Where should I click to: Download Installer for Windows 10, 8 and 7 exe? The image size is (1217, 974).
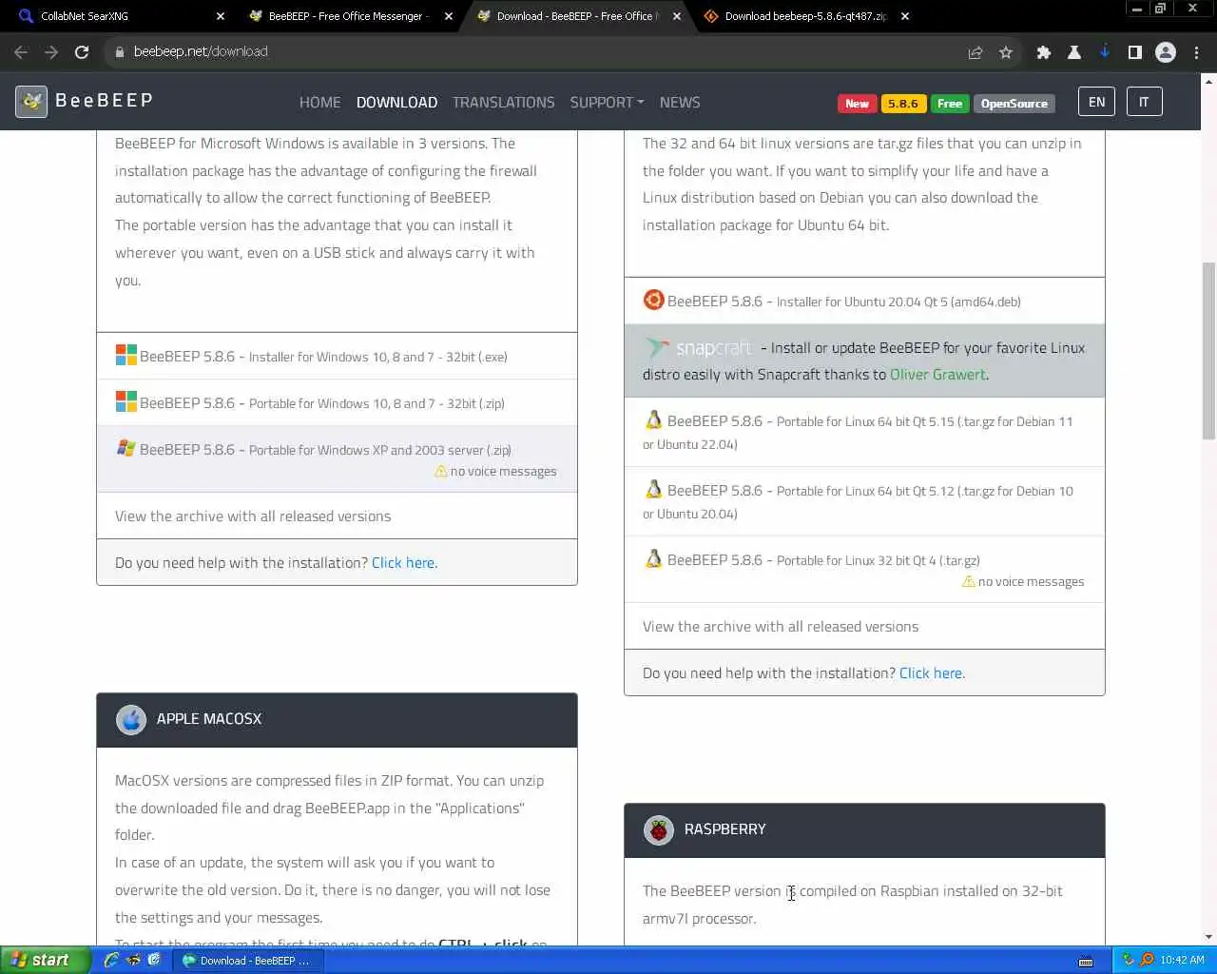tap(337, 357)
